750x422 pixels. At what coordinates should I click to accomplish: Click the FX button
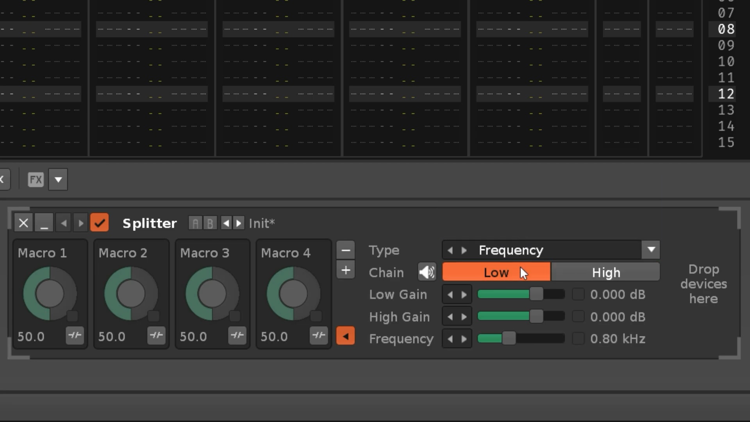coord(36,180)
